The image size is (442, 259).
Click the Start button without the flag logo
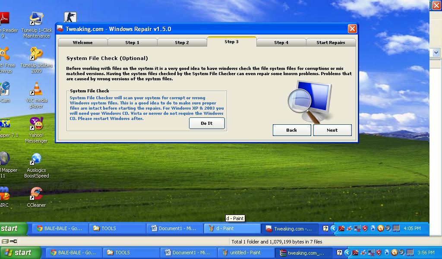pos(13,228)
